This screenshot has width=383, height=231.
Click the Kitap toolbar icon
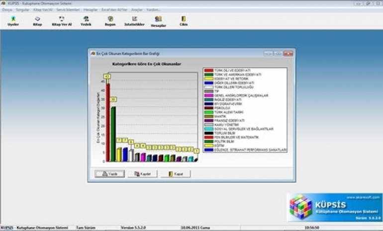37,20
